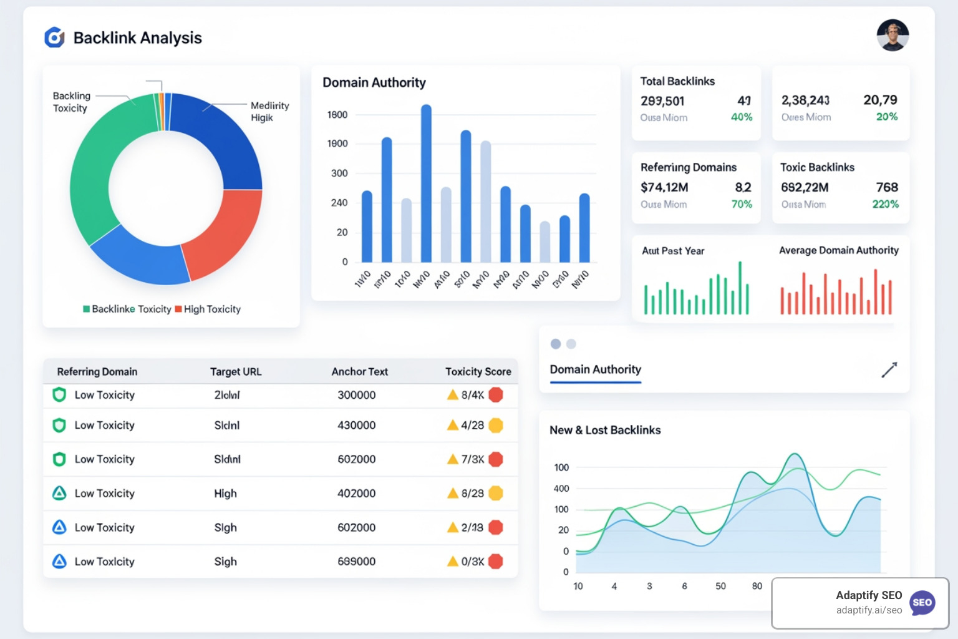Click the user profile avatar
This screenshot has width=958, height=639.
(893, 36)
